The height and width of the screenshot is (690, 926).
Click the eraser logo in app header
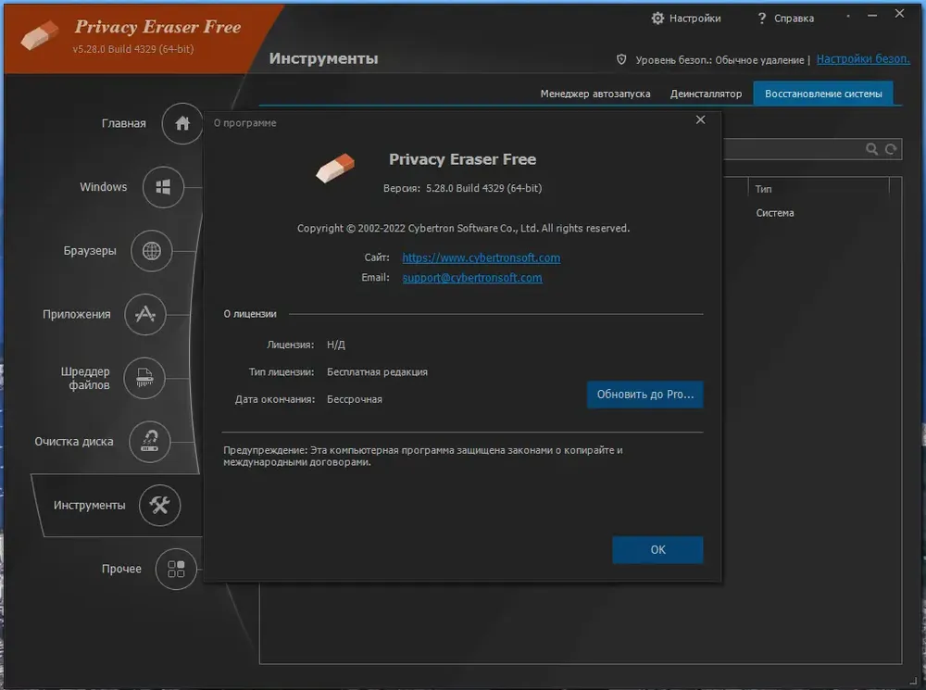40,34
